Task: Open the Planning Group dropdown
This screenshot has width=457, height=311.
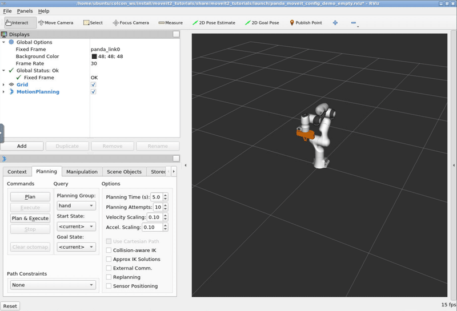Action: click(x=77, y=205)
